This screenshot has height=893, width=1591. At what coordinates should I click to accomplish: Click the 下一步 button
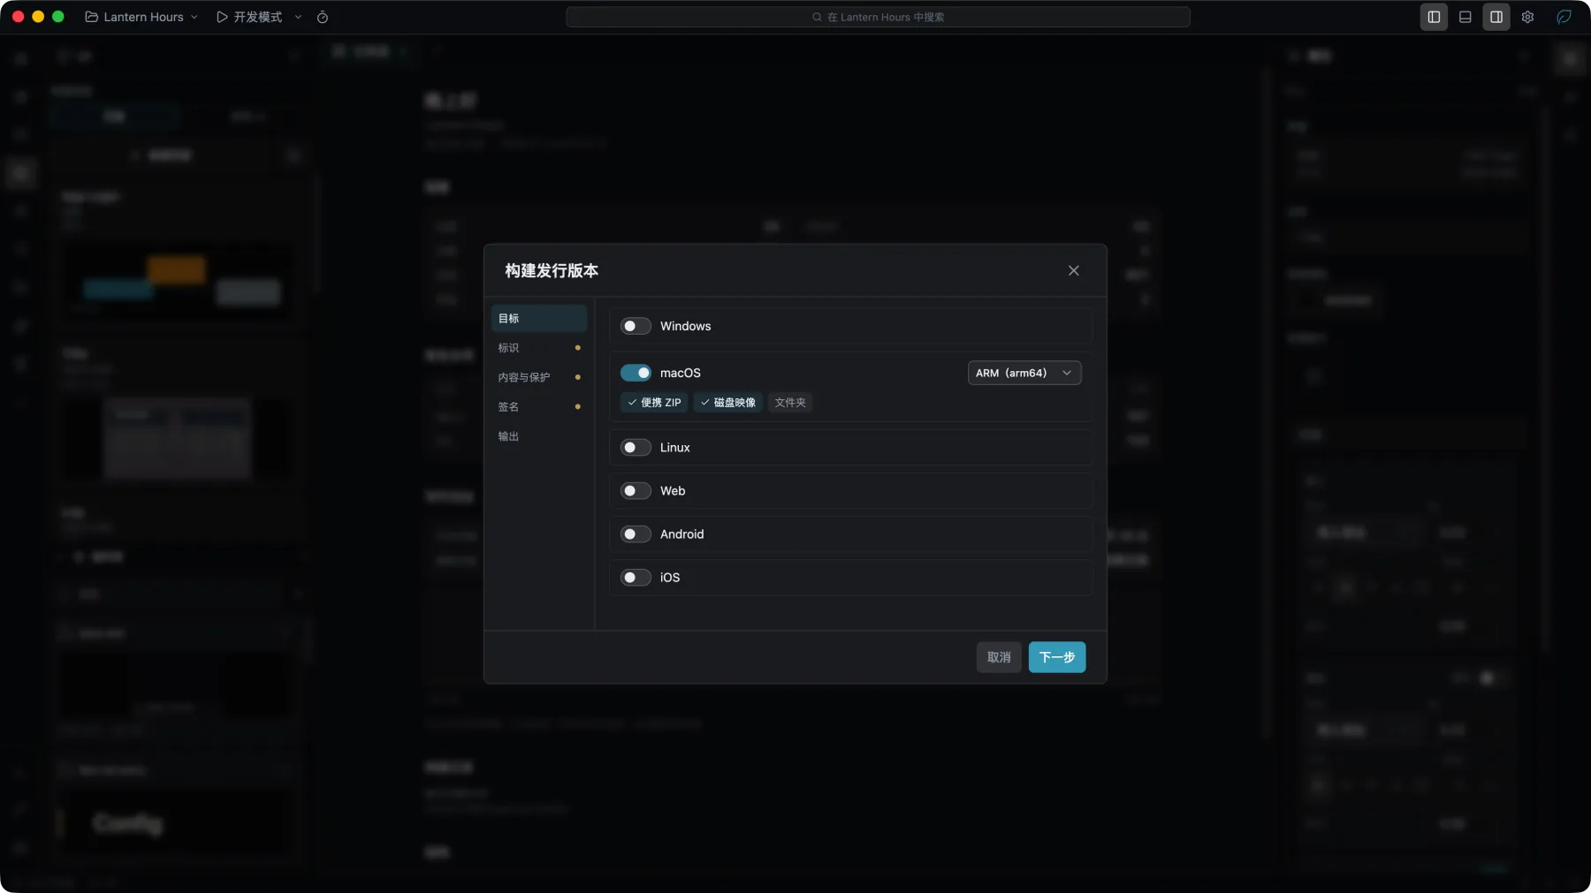click(x=1057, y=657)
